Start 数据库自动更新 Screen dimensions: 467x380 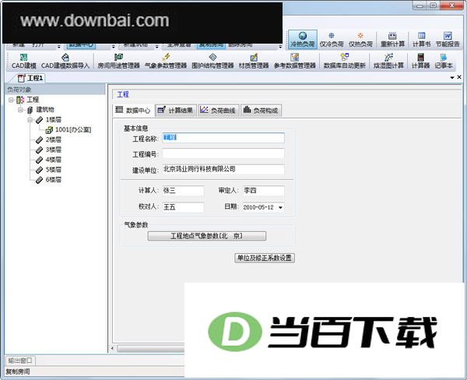(x=345, y=61)
